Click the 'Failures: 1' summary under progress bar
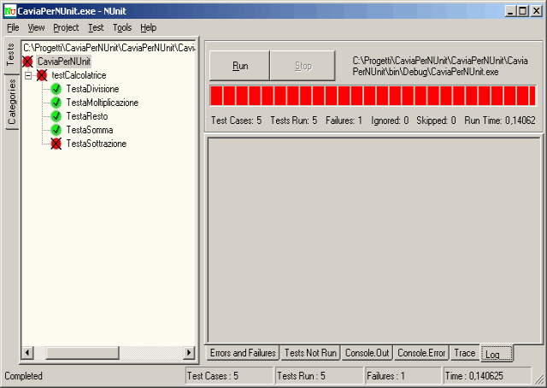 [344, 121]
